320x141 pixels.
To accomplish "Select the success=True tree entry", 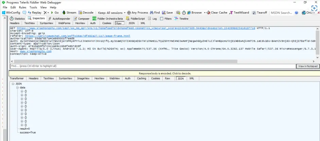I will (x=28, y=133).
